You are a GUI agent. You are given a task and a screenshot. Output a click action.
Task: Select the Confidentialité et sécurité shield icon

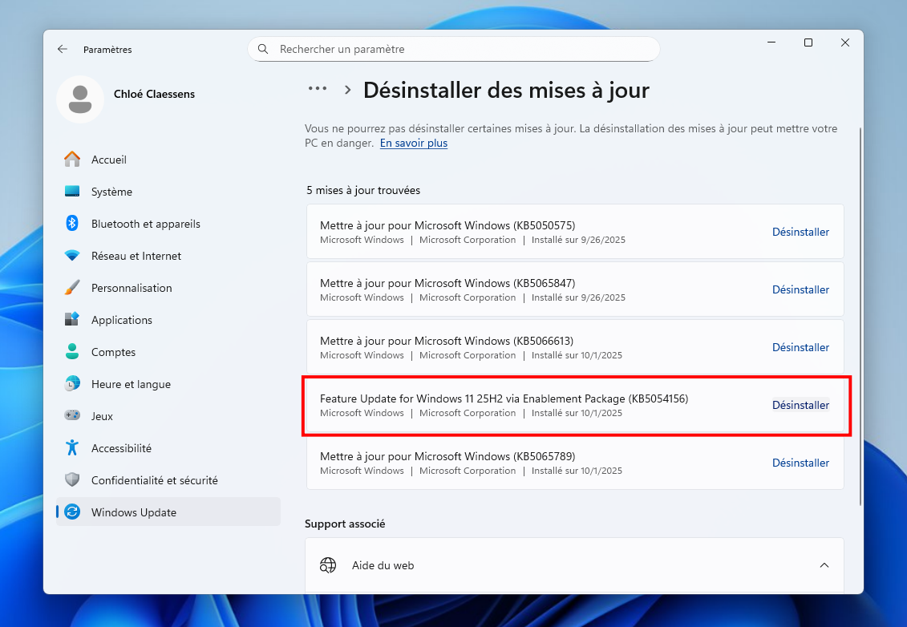coord(72,480)
